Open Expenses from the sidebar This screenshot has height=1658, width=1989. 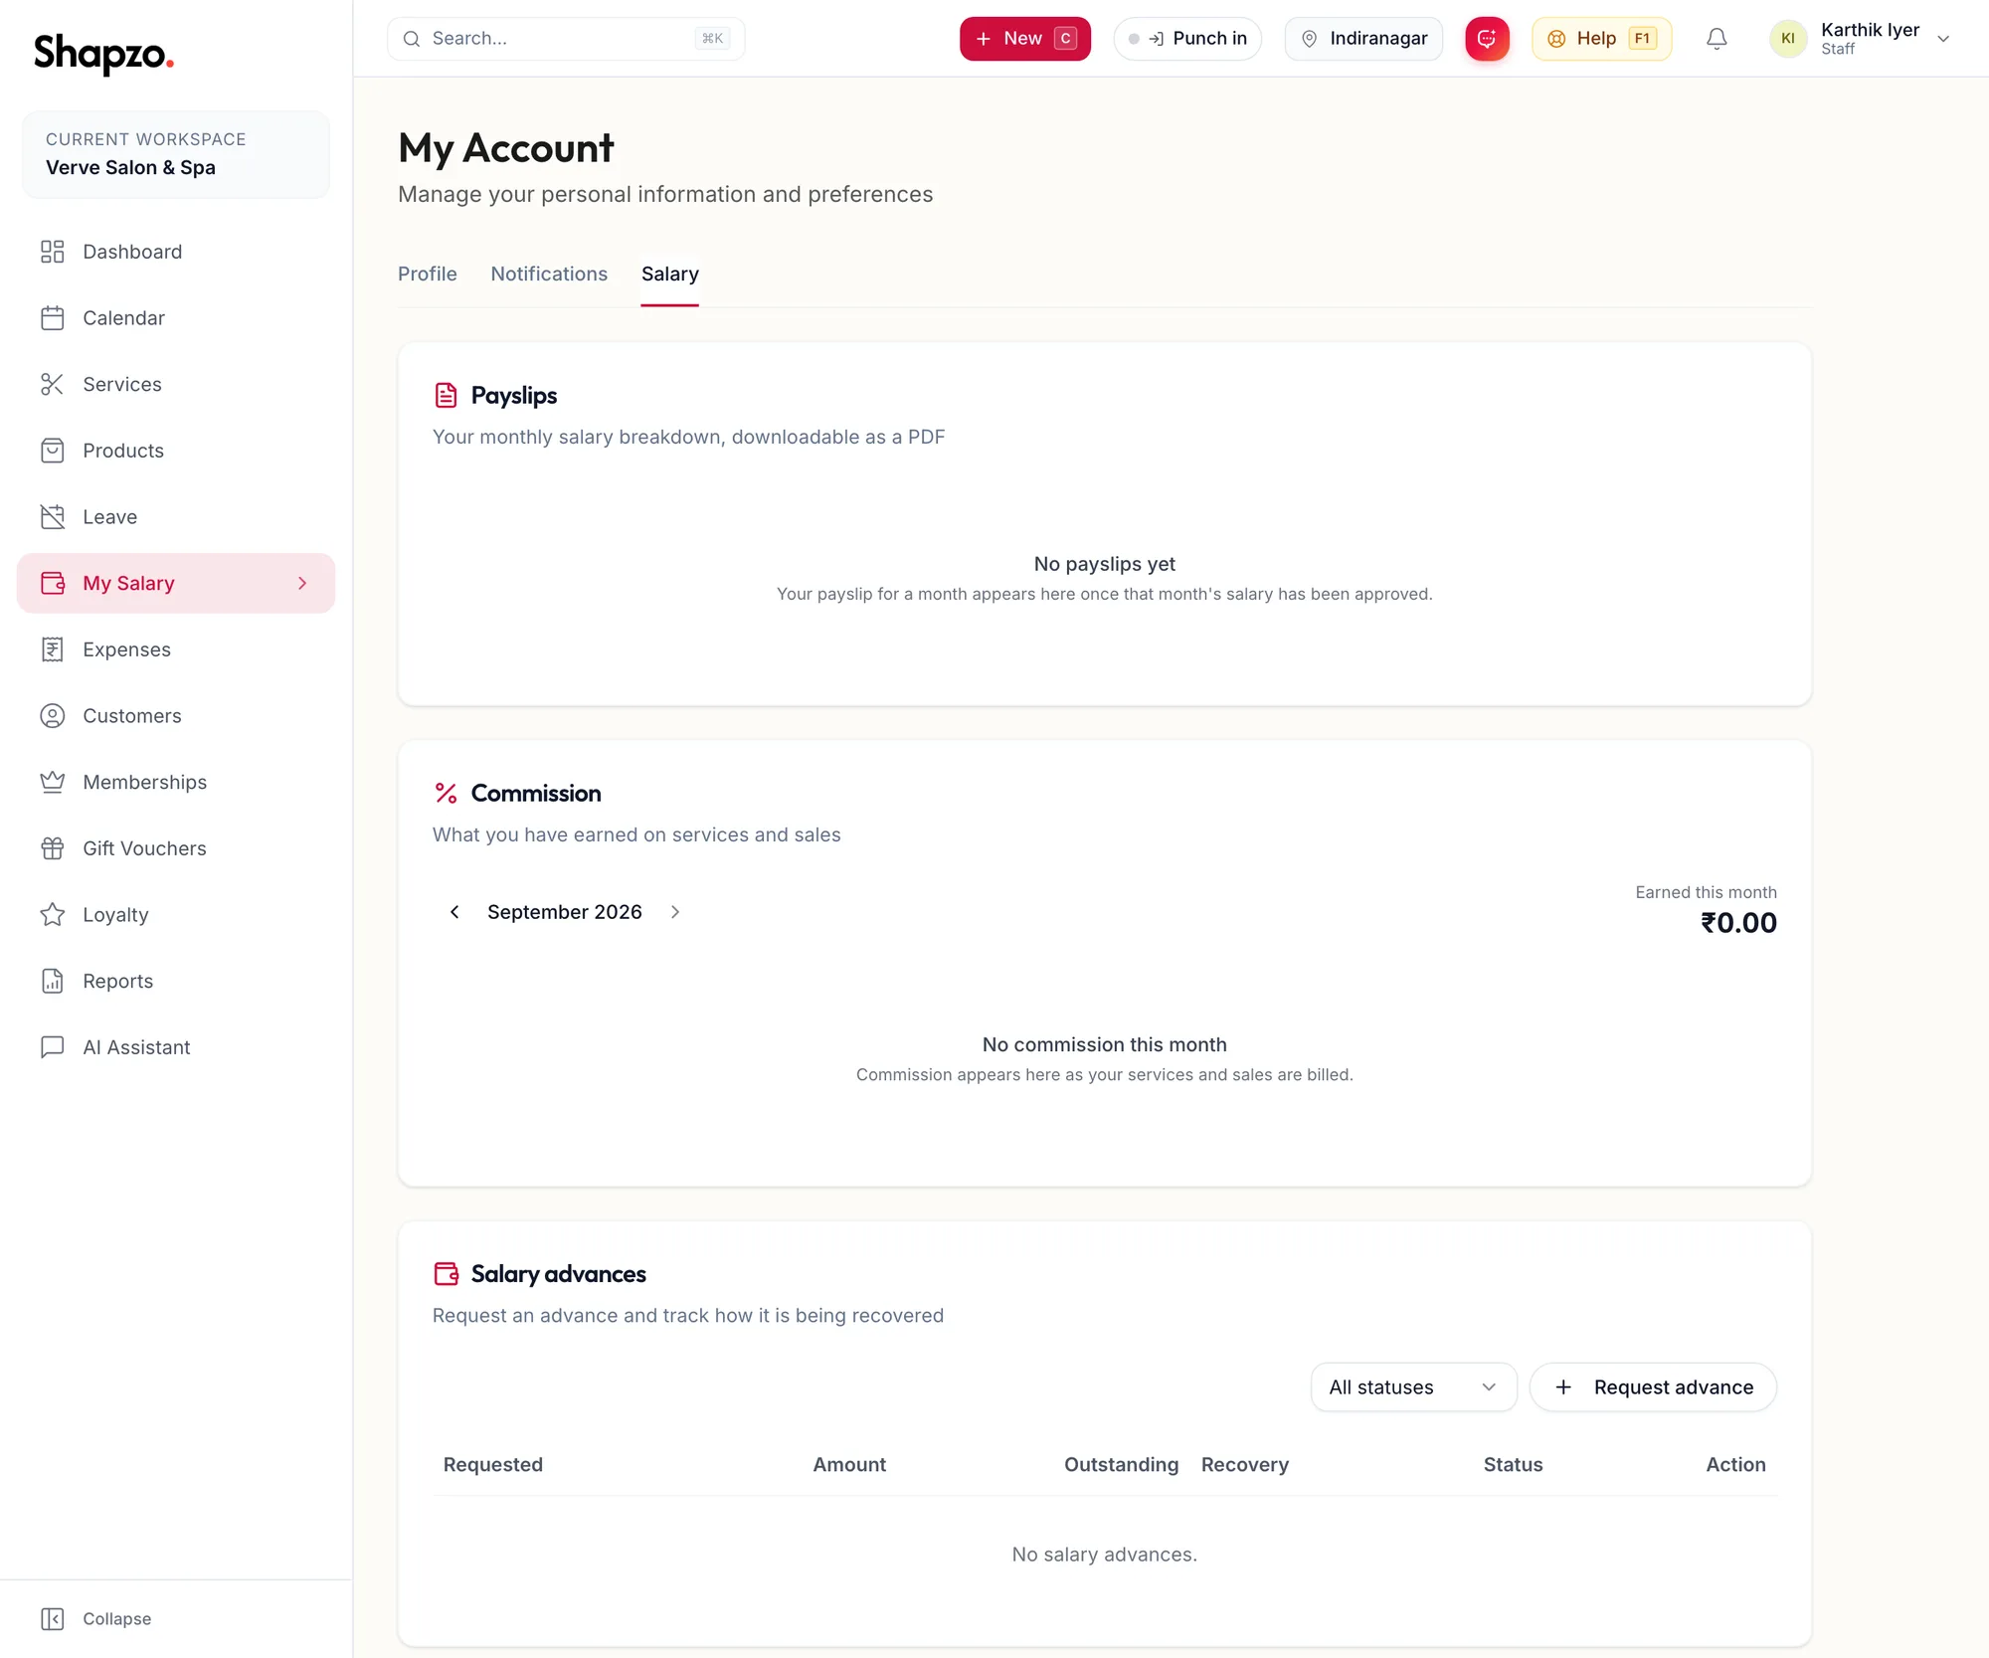(x=176, y=649)
